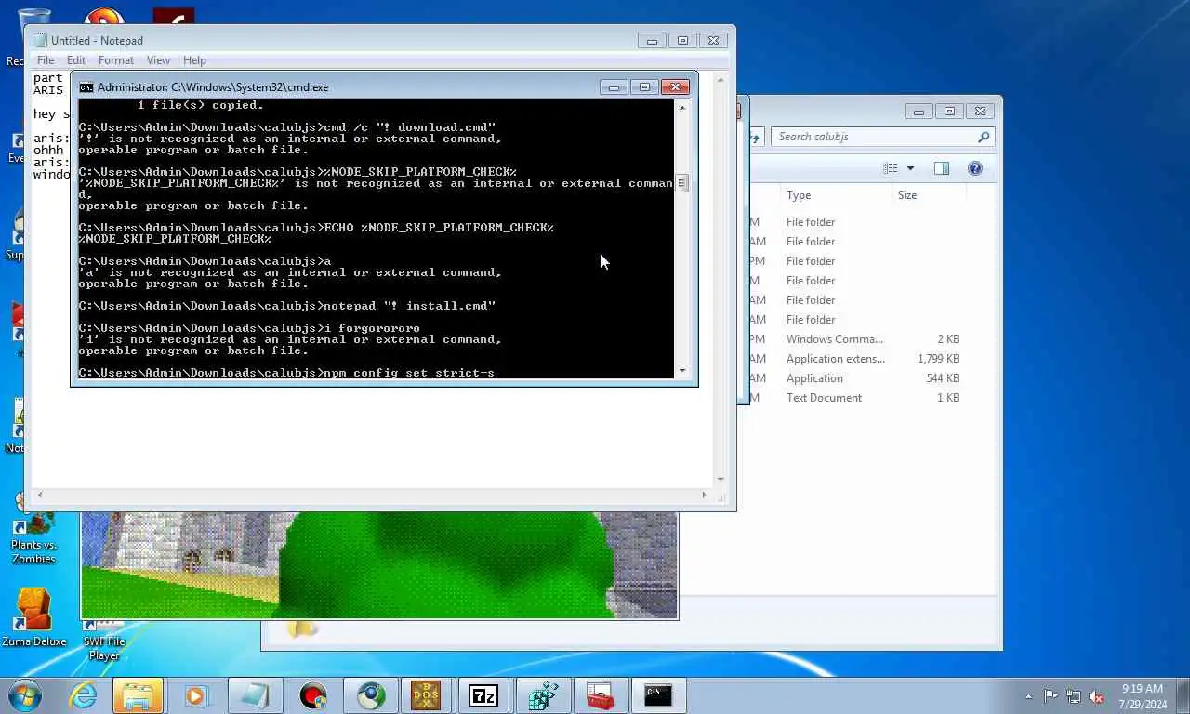Click Notepad's horizontal scrollbar left arrow
Viewport: 1190px width, 714px height.
click(39, 496)
